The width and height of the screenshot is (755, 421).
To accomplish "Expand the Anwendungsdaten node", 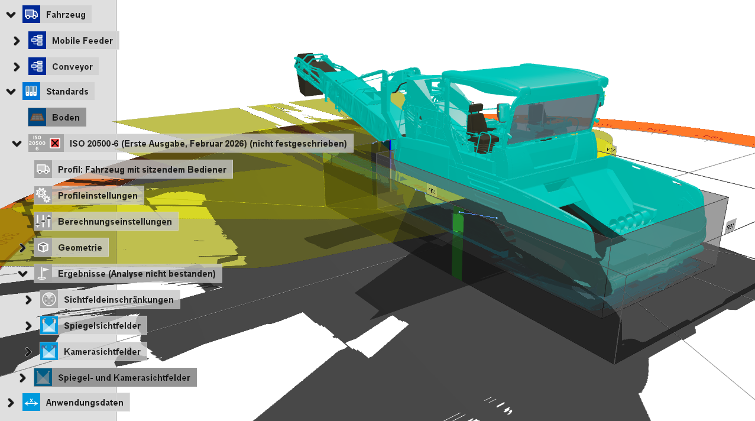I will (11, 403).
